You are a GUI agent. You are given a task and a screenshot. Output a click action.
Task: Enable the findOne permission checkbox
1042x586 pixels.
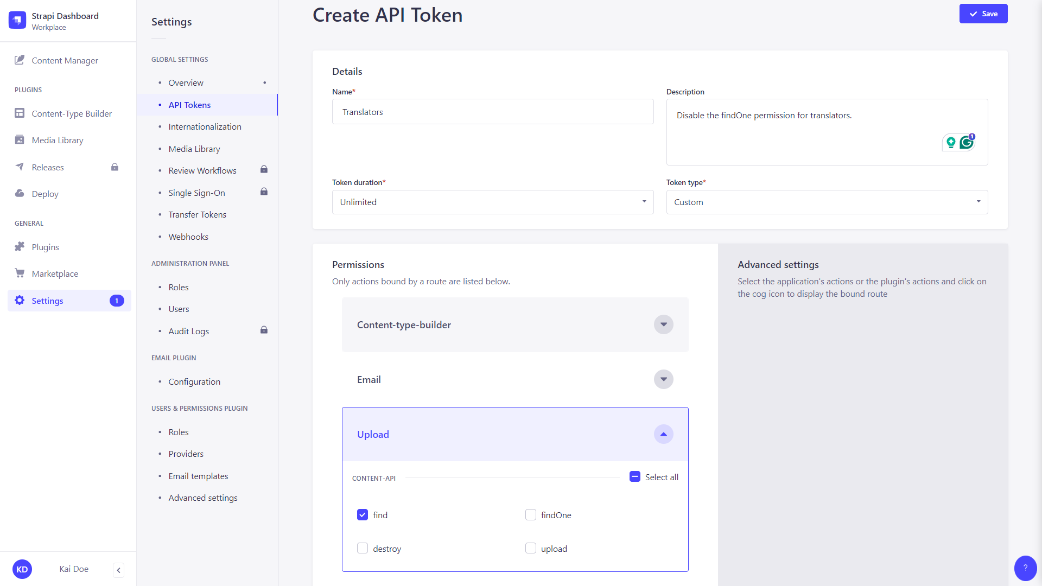pos(530,514)
